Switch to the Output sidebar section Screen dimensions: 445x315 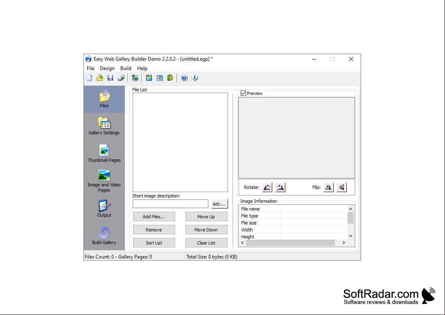[x=104, y=208]
